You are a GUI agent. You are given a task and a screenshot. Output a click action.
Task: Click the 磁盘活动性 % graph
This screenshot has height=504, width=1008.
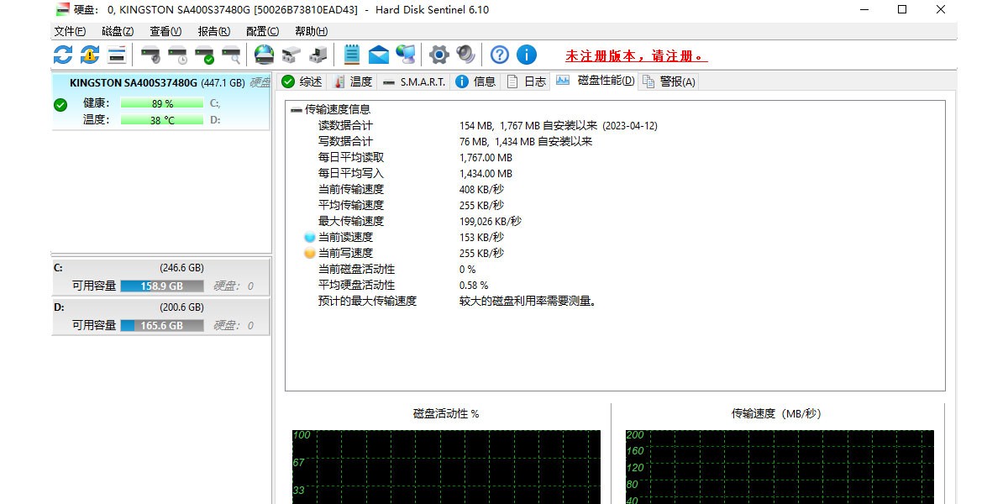(x=446, y=467)
